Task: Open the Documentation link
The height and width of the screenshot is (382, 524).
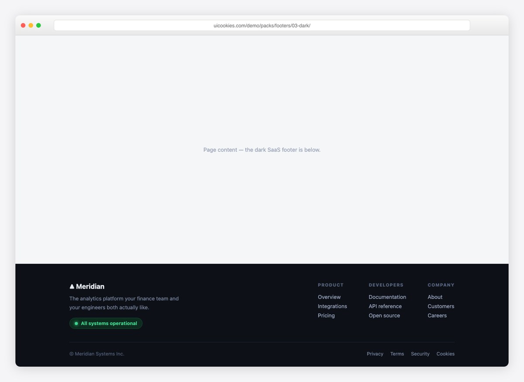Action: click(x=387, y=297)
